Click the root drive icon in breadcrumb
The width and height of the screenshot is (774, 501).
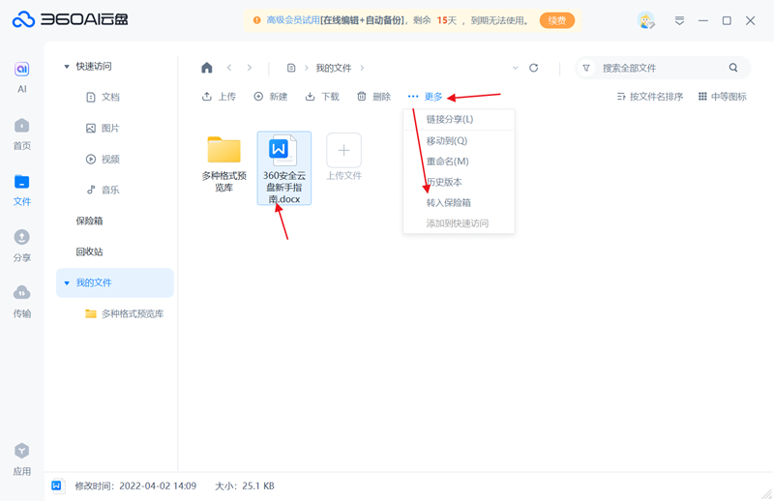tap(291, 68)
